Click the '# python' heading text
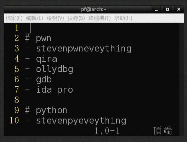The width and height of the screenshot is (187, 142). (x=46, y=110)
